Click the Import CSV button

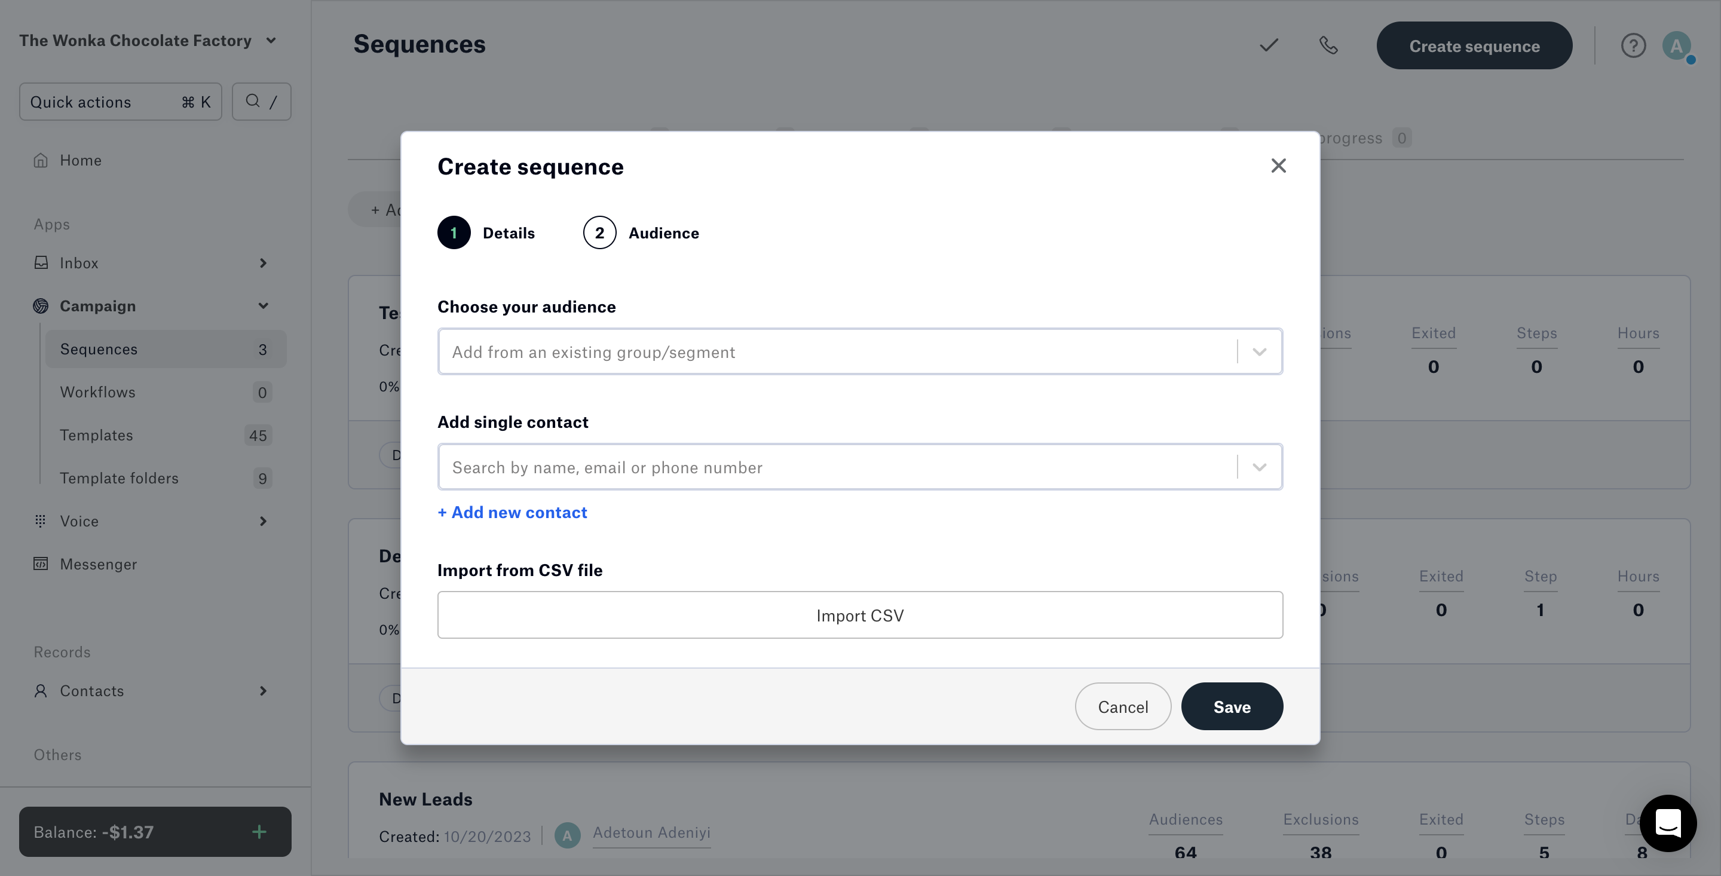click(x=860, y=615)
